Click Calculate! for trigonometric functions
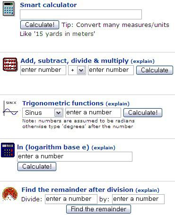The width and height of the screenshot is (175, 215). click(143, 113)
